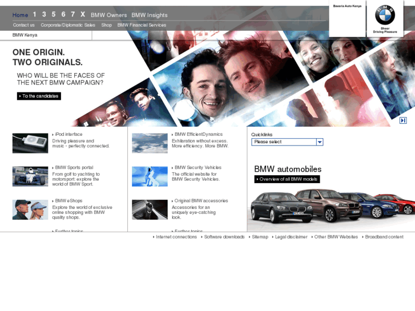Open the X models menu
The width and height of the screenshot is (415, 311).
point(83,14)
